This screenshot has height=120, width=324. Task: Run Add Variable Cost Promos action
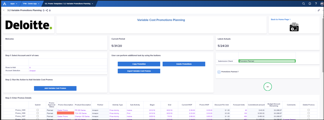click(55, 88)
